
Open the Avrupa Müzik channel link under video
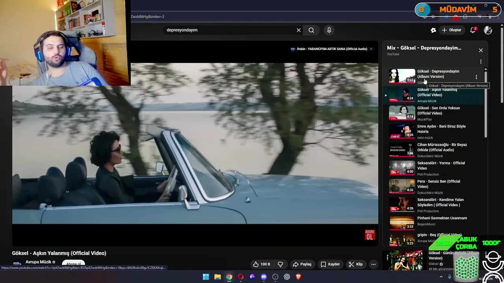tap(38, 262)
